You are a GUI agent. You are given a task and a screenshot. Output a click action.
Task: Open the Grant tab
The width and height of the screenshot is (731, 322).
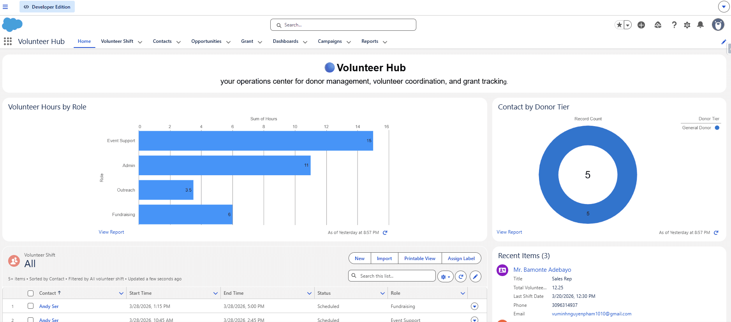pos(247,41)
